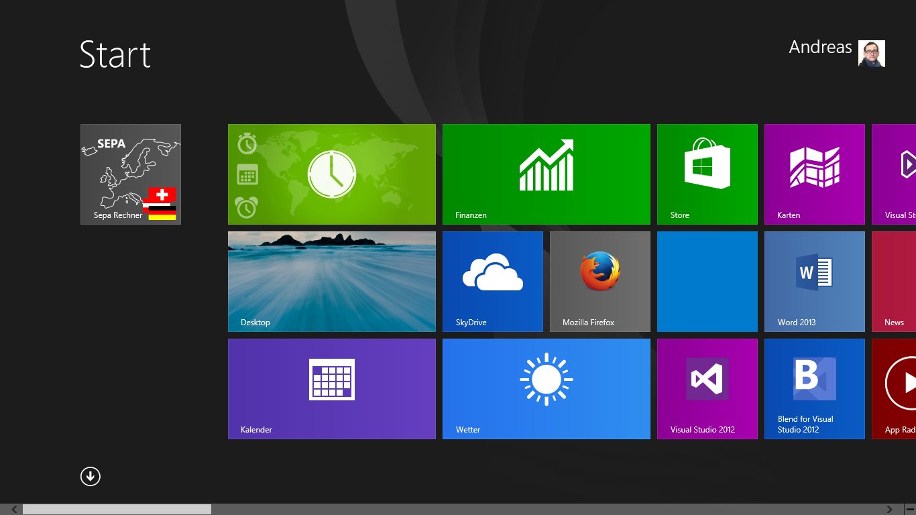The width and height of the screenshot is (916, 515).
Task: Open the Store tile
Action: point(707,174)
